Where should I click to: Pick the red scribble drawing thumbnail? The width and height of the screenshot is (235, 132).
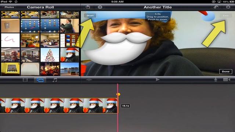tap(10, 40)
